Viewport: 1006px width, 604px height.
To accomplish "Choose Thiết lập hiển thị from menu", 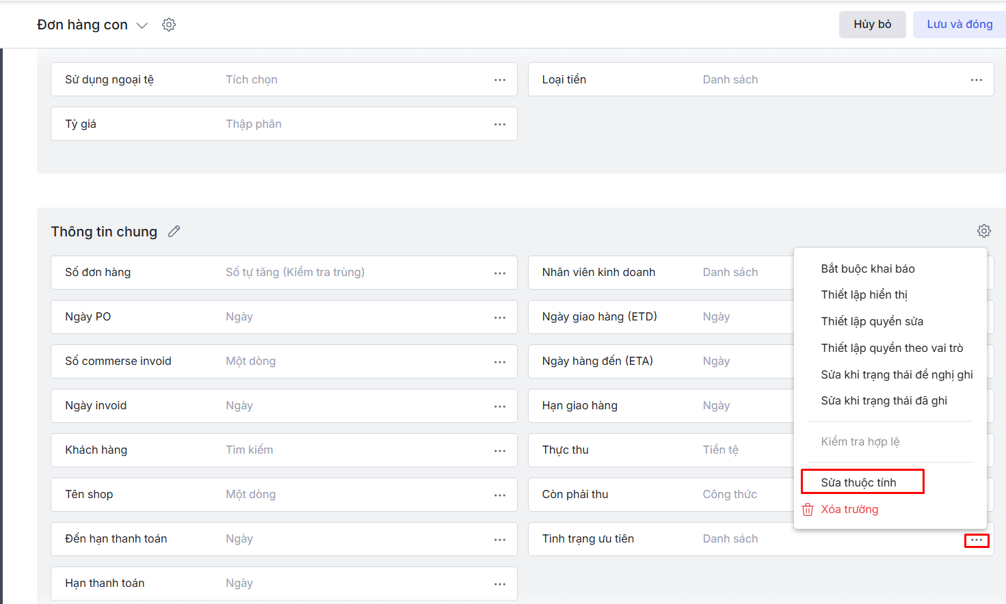I will (864, 294).
